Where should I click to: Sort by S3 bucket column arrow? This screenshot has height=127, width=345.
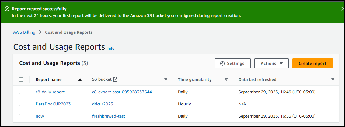point(166,80)
